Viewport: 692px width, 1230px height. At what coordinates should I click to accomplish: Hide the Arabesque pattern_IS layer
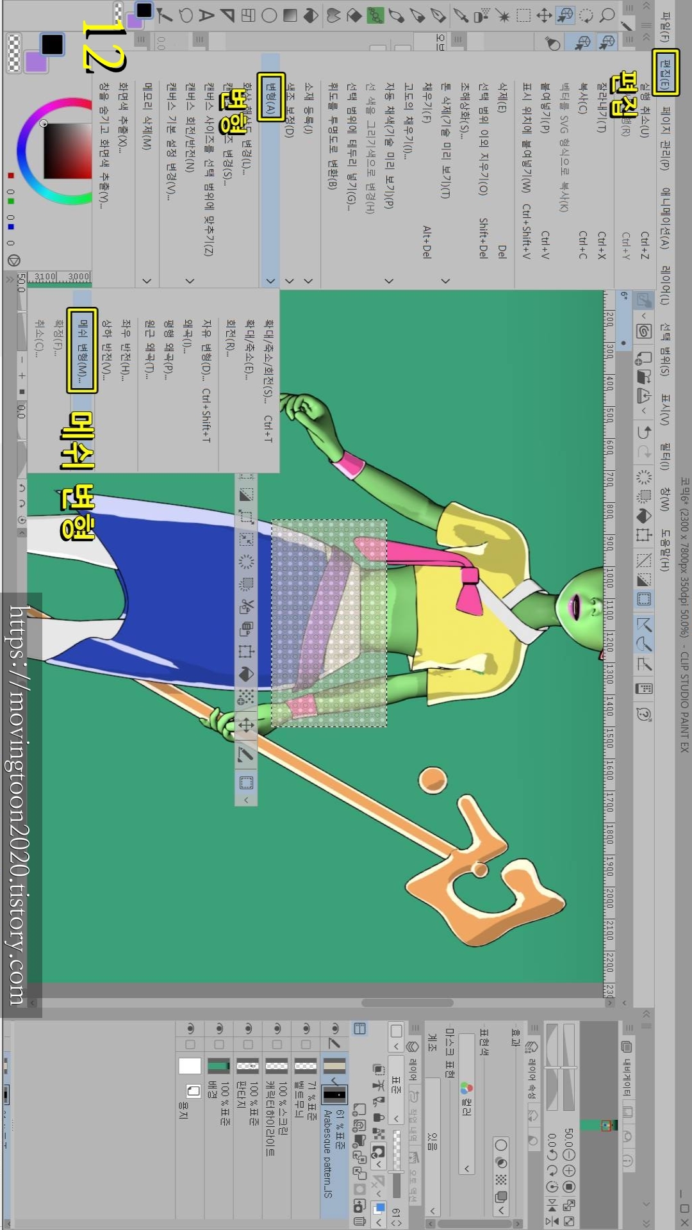[334, 1029]
